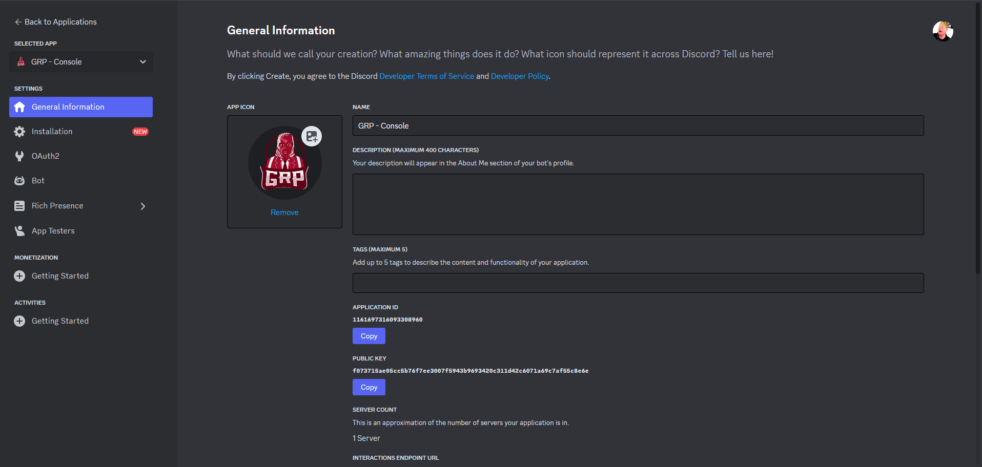Focus the Name input field

(x=638, y=125)
